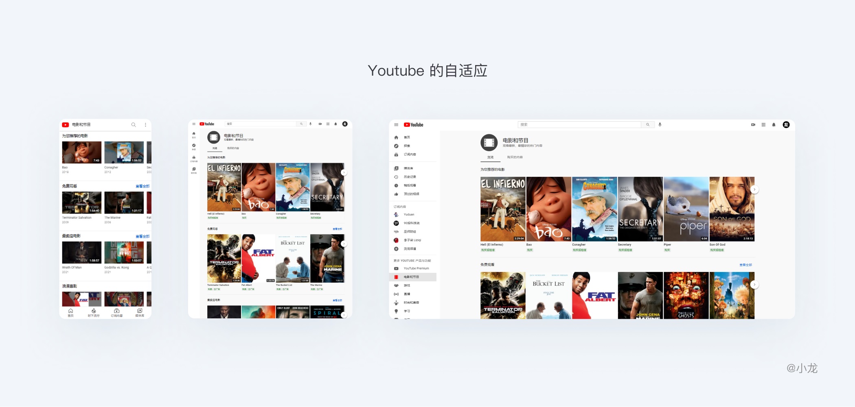Collapse the sidebar with the hamburger menu
The image size is (855, 407).
click(396, 124)
